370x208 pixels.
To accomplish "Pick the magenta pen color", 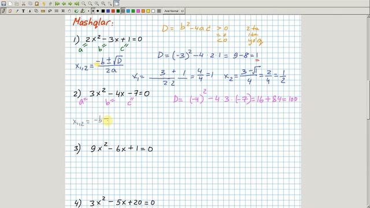I will pyautogui.click(x=138, y=11).
